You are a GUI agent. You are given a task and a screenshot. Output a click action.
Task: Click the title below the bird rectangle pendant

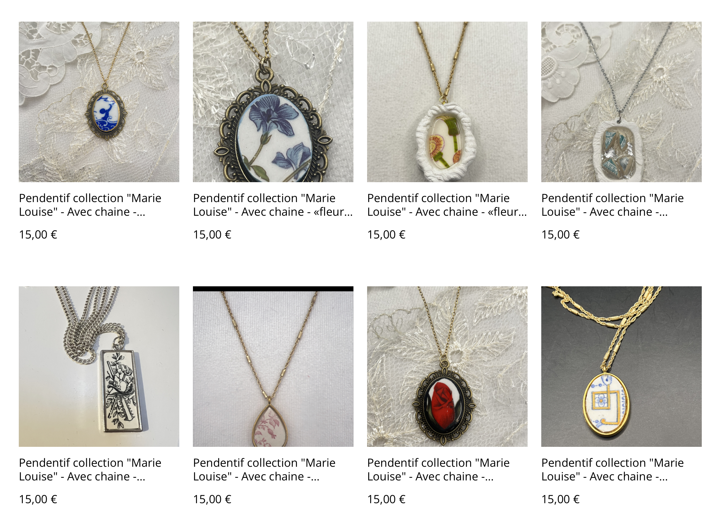click(90, 470)
